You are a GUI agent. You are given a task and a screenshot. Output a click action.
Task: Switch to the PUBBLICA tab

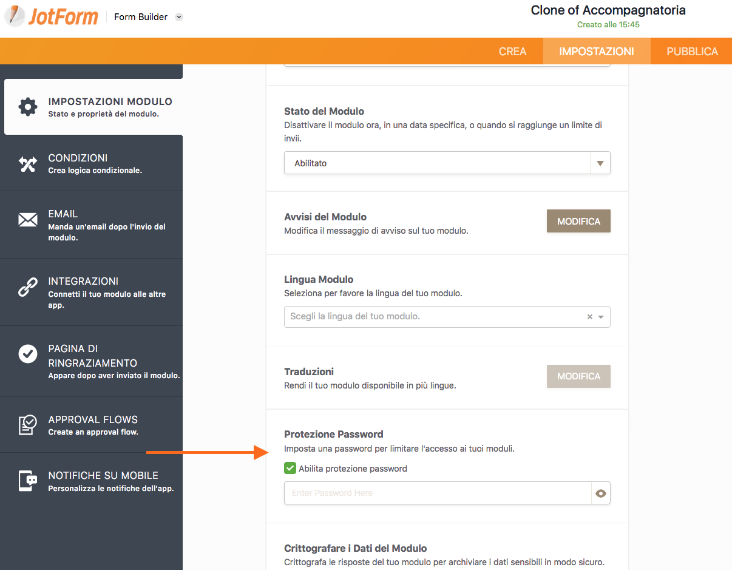(692, 52)
